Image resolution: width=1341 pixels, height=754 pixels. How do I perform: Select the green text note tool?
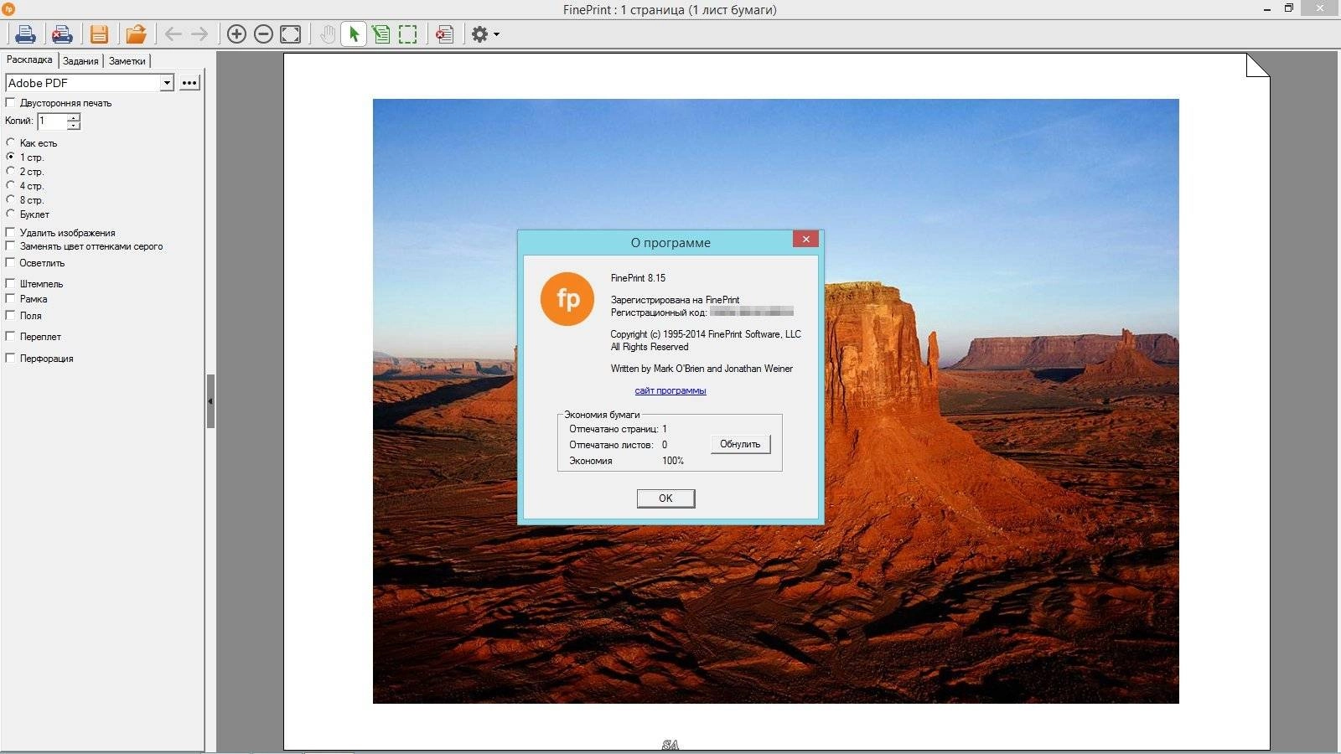coord(381,34)
